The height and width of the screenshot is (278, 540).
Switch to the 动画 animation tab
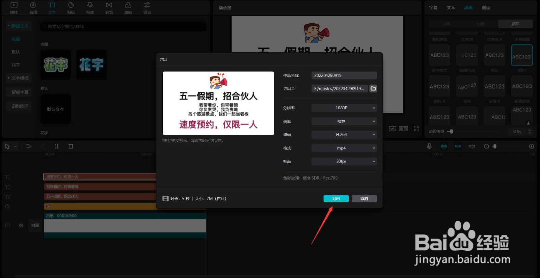468,8
